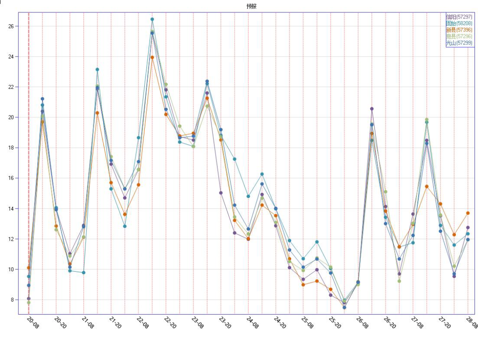478x338 pixels.
Task: Click the chart title 预报
Action: pyautogui.click(x=251, y=6)
